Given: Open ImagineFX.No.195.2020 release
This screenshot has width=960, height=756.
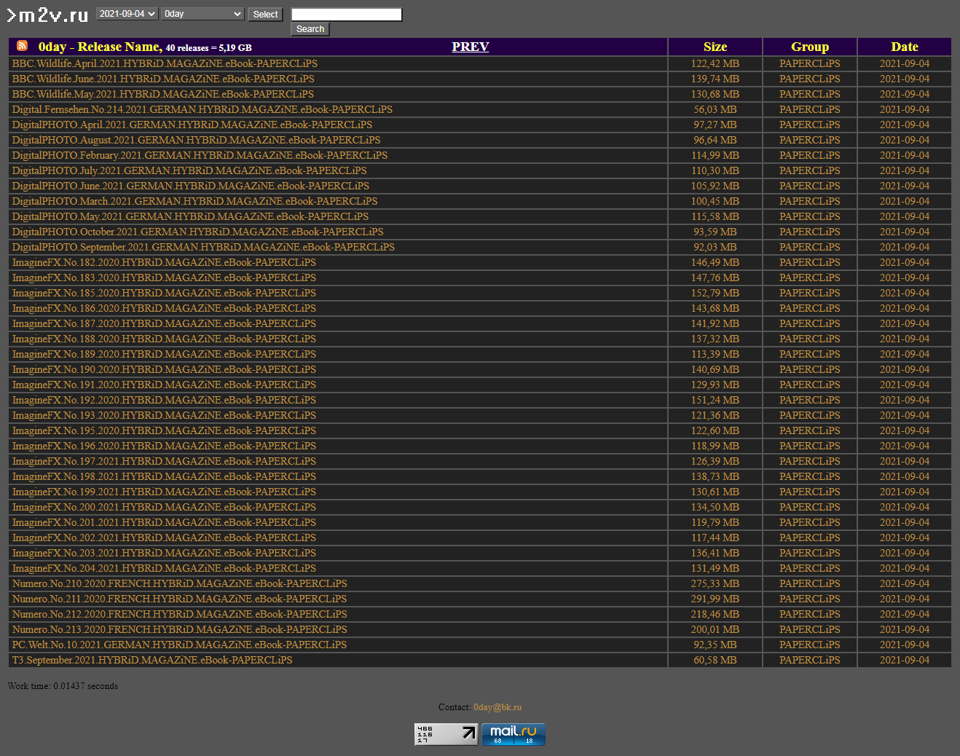Looking at the screenshot, I should (x=164, y=430).
